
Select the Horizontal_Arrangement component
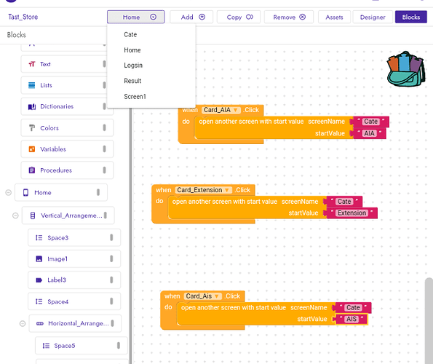75,323
